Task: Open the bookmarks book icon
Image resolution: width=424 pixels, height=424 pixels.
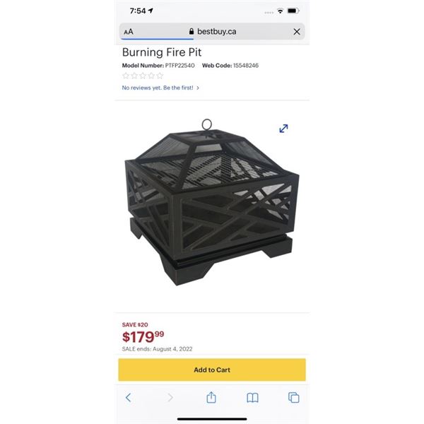Action: pos(252,398)
